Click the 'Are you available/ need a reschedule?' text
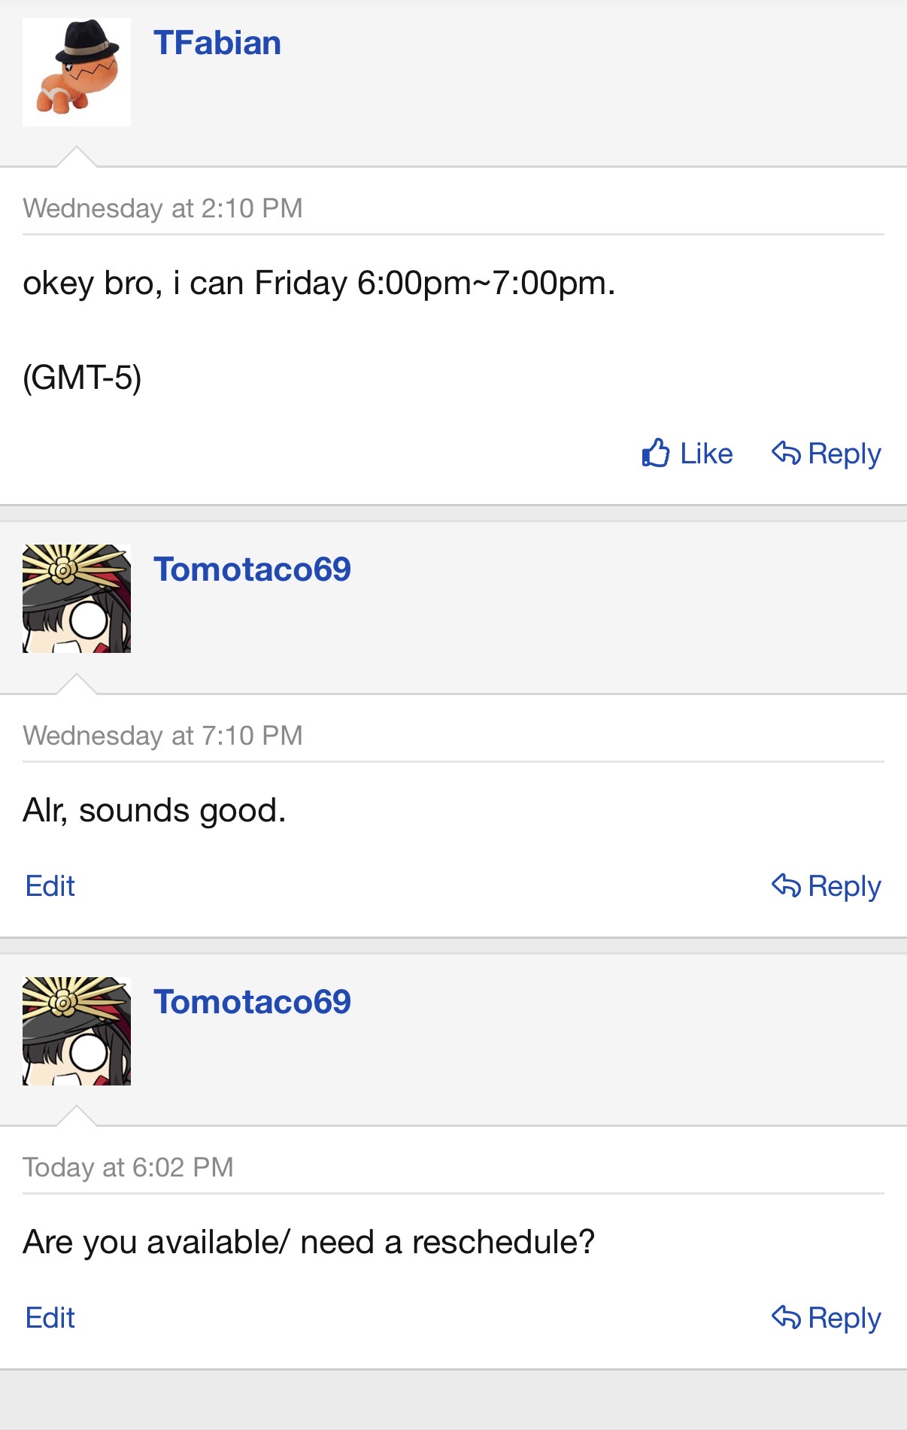 (308, 1242)
